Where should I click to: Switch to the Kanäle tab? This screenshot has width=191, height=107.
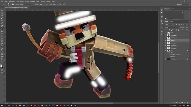[171, 21]
